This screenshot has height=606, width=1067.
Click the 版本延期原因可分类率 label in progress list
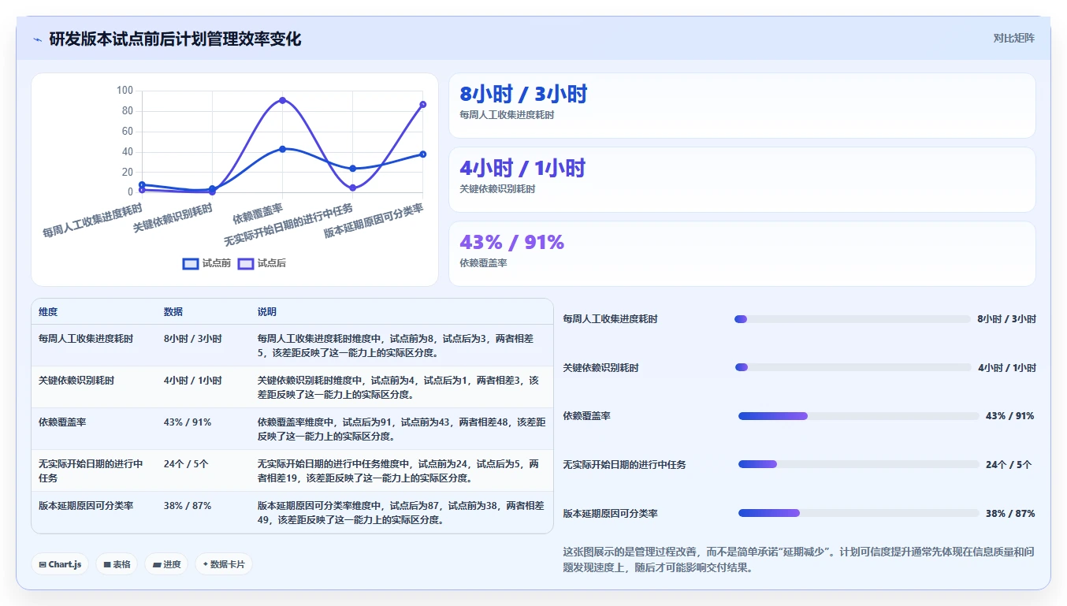click(611, 514)
